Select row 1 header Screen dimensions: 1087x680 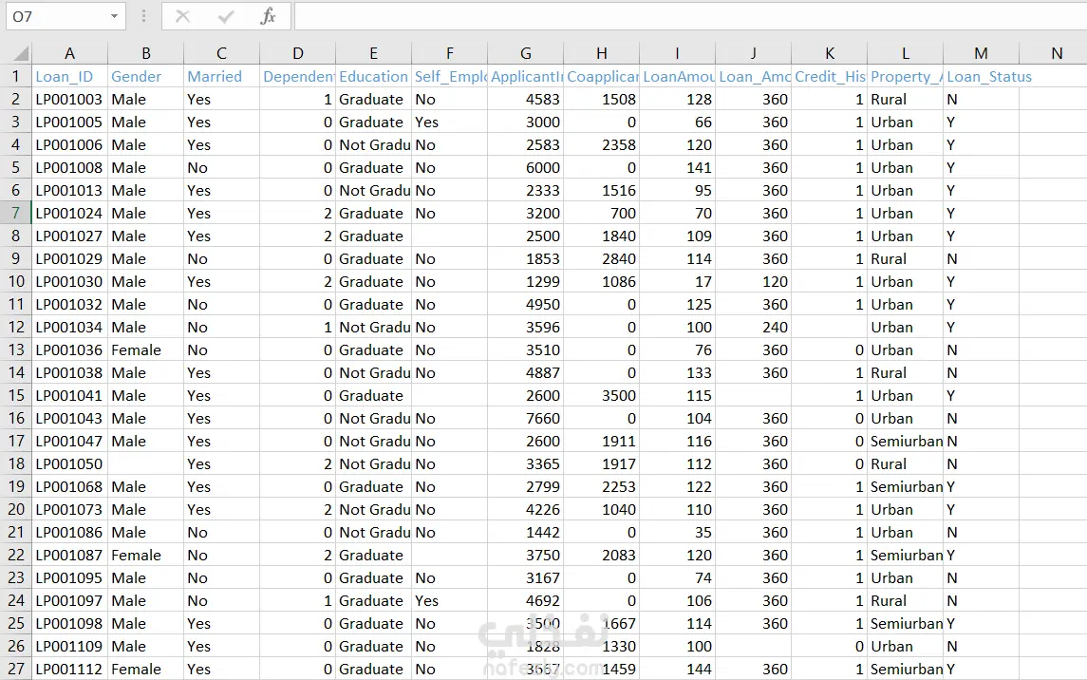pyautogui.click(x=15, y=76)
